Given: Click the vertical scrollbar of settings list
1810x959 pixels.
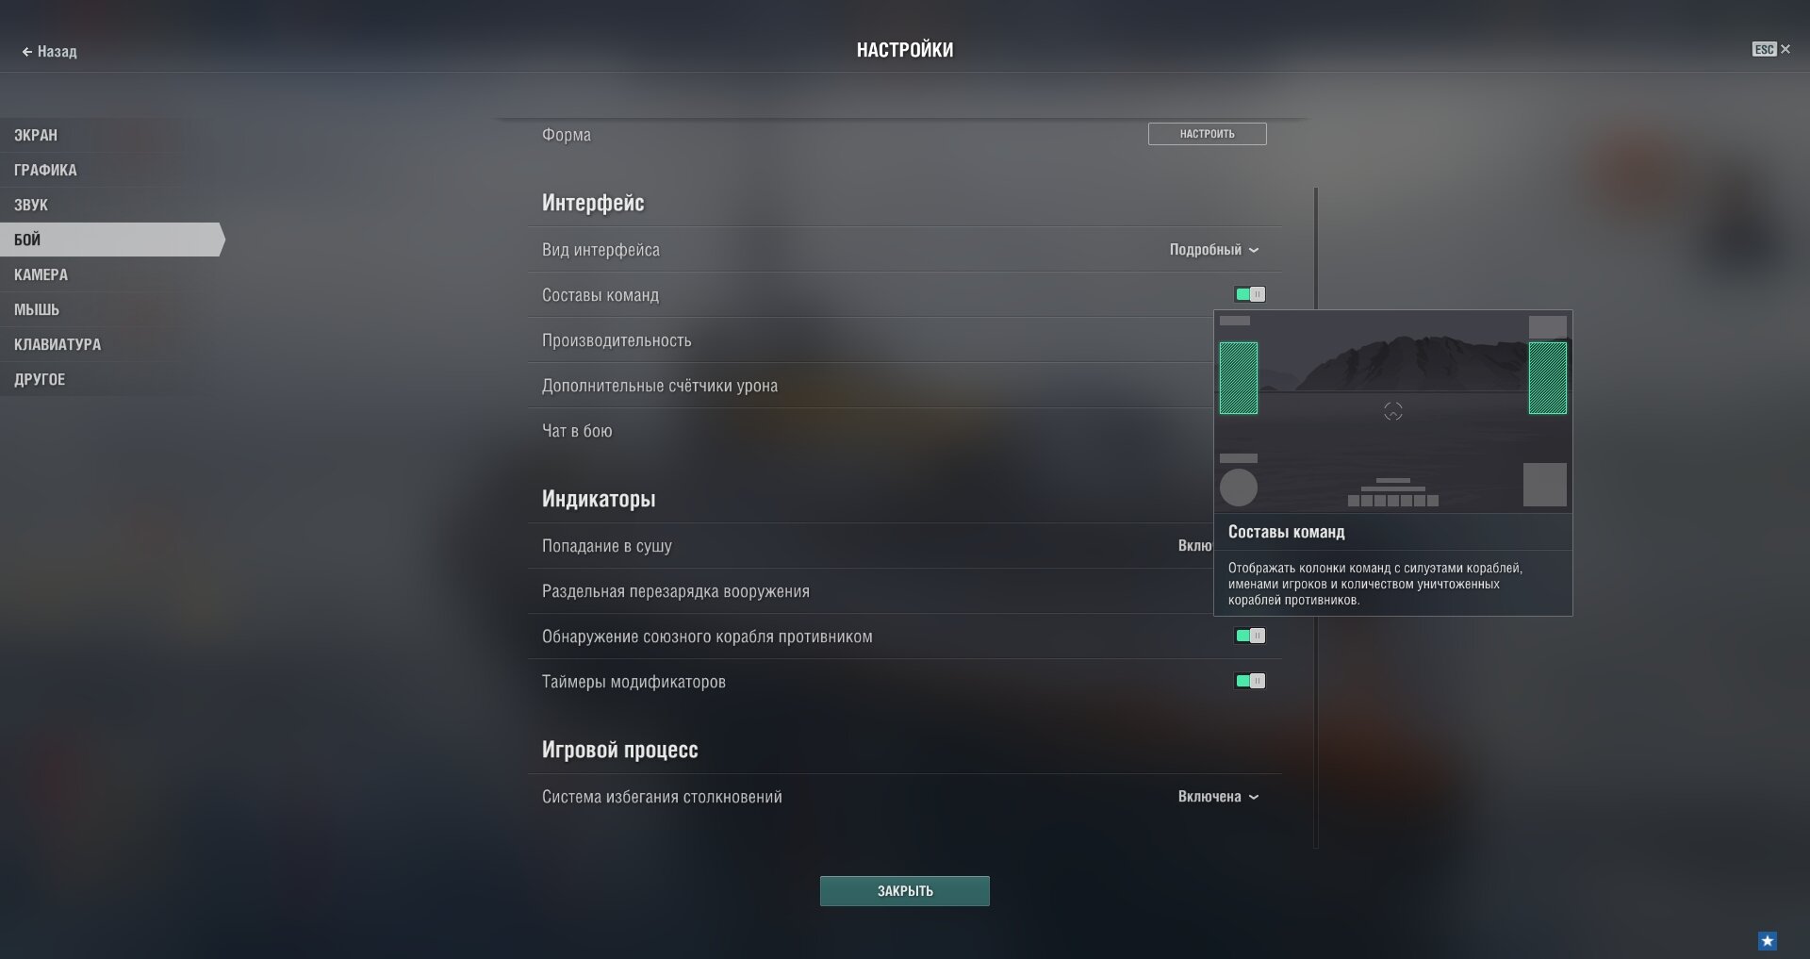Looking at the screenshot, I should [1316, 517].
